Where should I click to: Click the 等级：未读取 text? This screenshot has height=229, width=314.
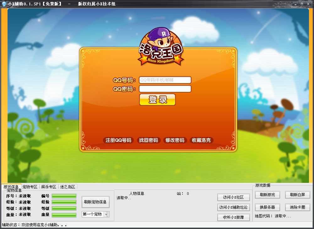pos(19,208)
